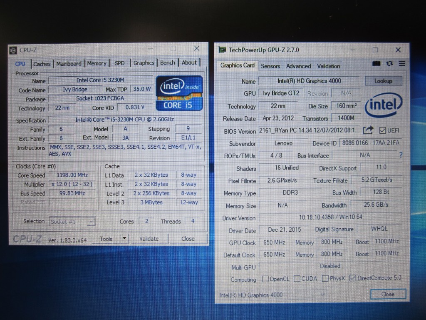Switch to the Mainboard tab in CPU-Z

click(69, 64)
